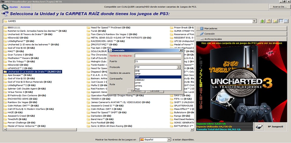Click the Conexión plug icon in side panel
Screen dimensions: 291x143
(x=202, y=34)
